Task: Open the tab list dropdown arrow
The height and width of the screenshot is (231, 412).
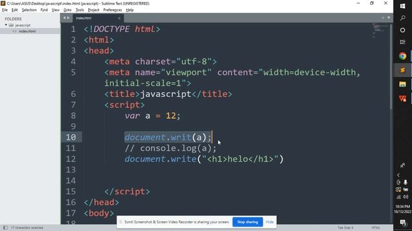Action: click(389, 18)
